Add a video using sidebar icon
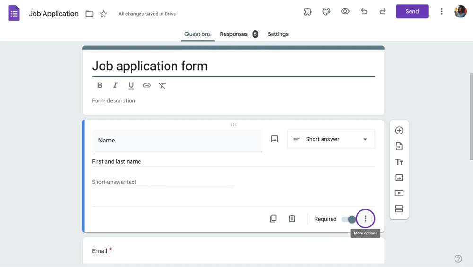The width and height of the screenshot is (473, 267). (x=399, y=193)
